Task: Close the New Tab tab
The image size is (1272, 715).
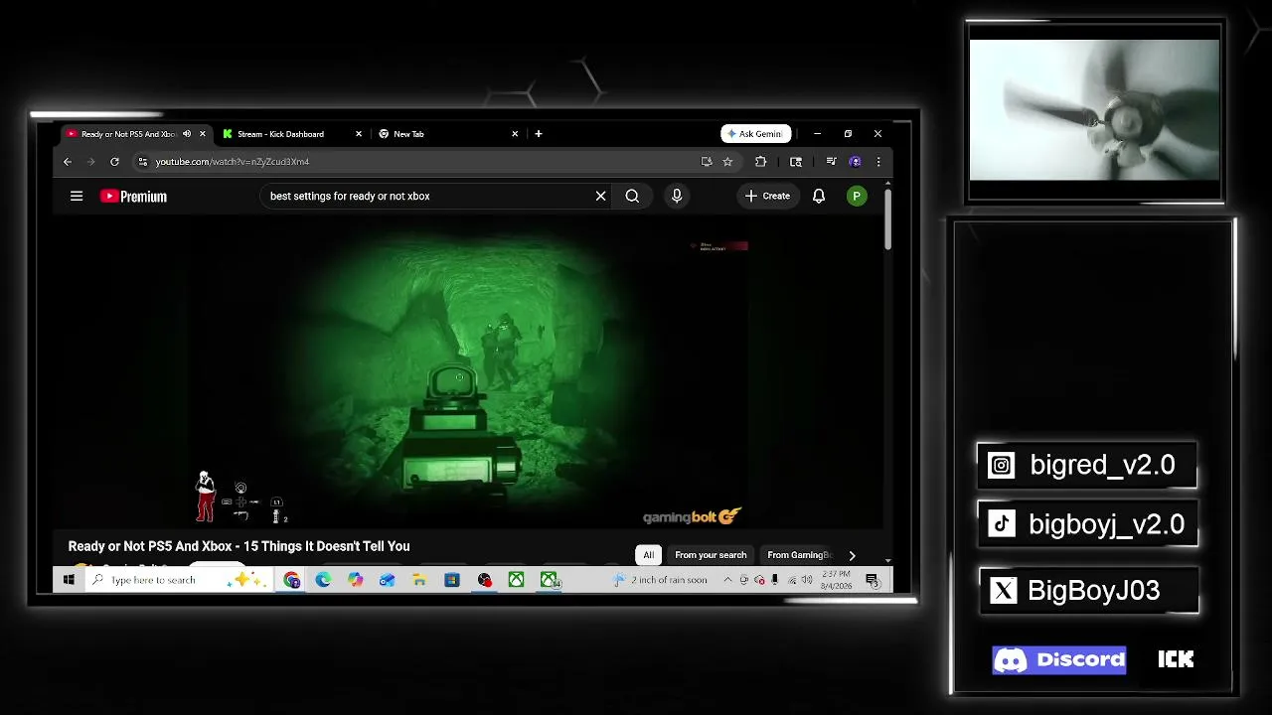Action: pyautogui.click(x=515, y=134)
